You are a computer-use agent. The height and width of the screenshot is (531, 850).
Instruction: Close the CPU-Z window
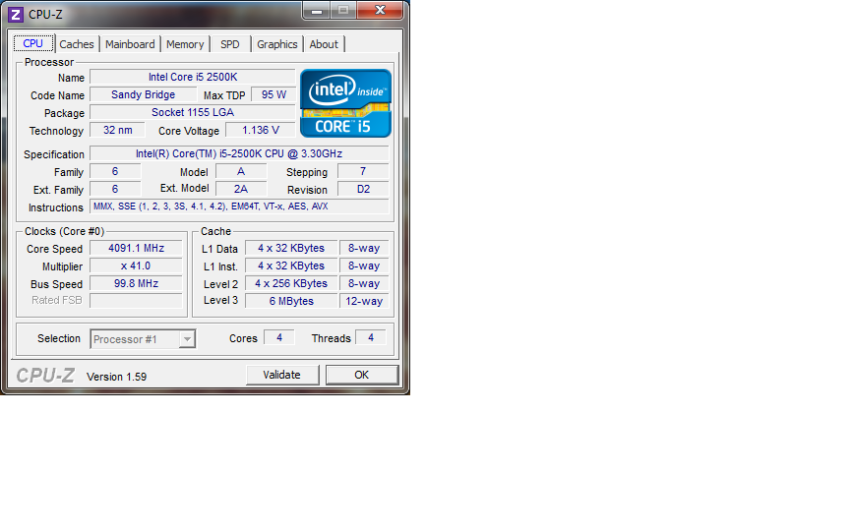[380, 10]
